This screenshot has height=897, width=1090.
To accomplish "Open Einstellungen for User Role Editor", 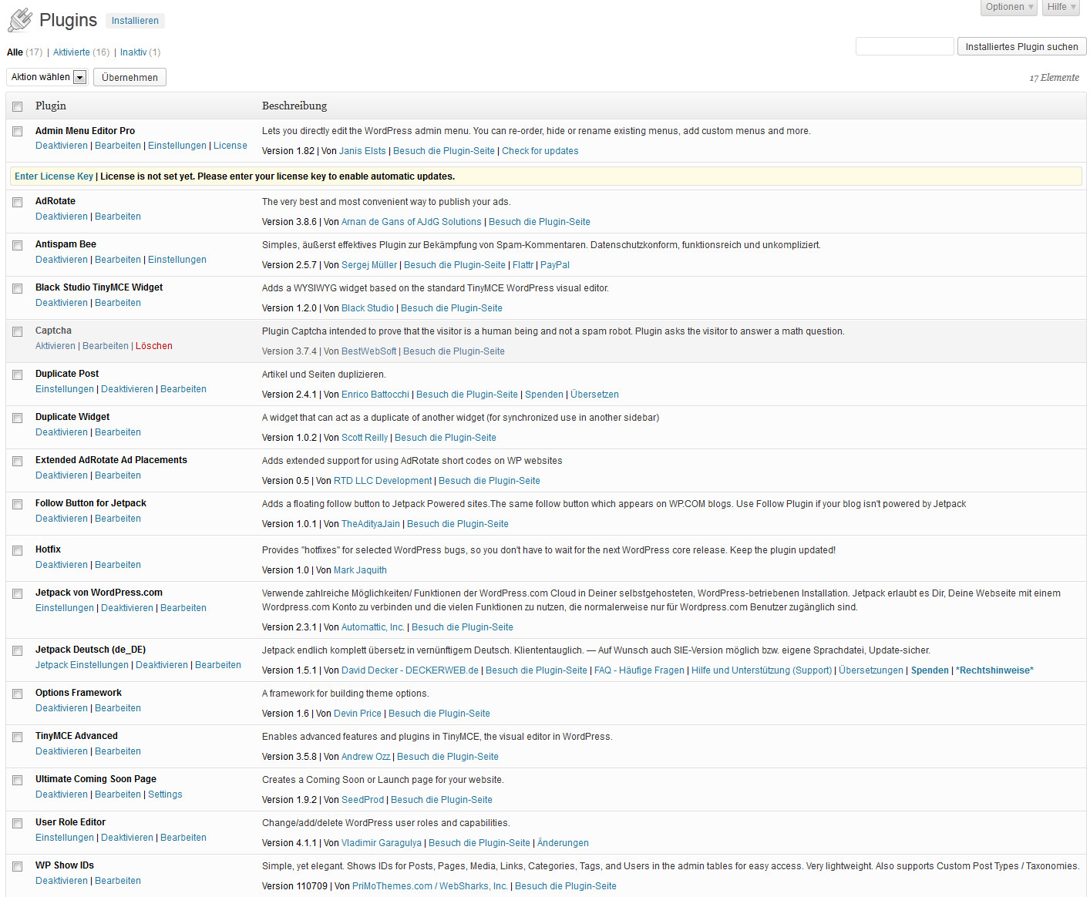I will tap(65, 838).
